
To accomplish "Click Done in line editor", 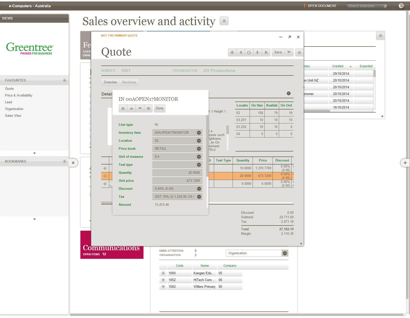I will [159, 108].
